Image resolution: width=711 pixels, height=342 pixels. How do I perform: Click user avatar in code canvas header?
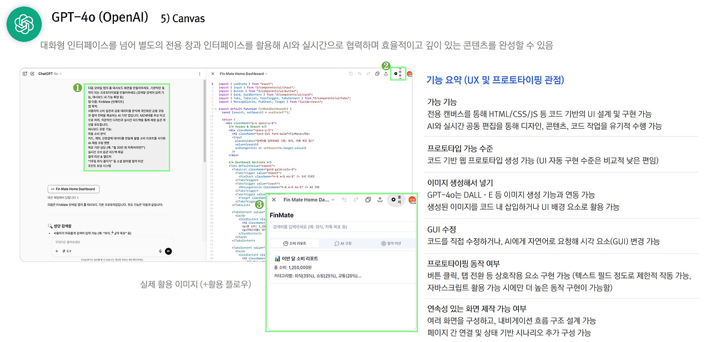[410, 73]
